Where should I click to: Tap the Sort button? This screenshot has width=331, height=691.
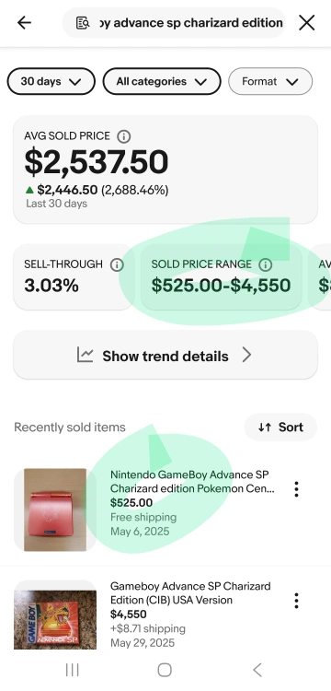(x=280, y=427)
